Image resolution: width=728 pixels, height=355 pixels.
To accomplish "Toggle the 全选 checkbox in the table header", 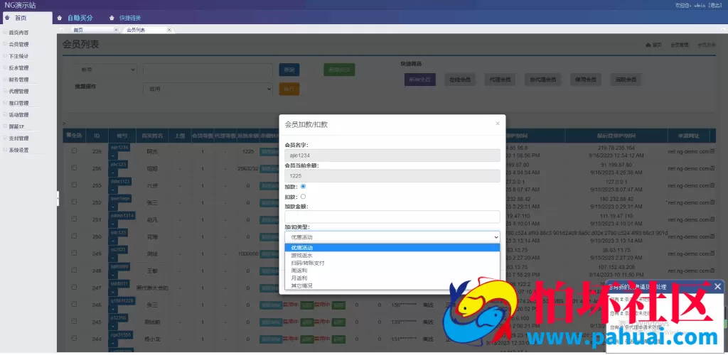I will (x=69, y=136).
